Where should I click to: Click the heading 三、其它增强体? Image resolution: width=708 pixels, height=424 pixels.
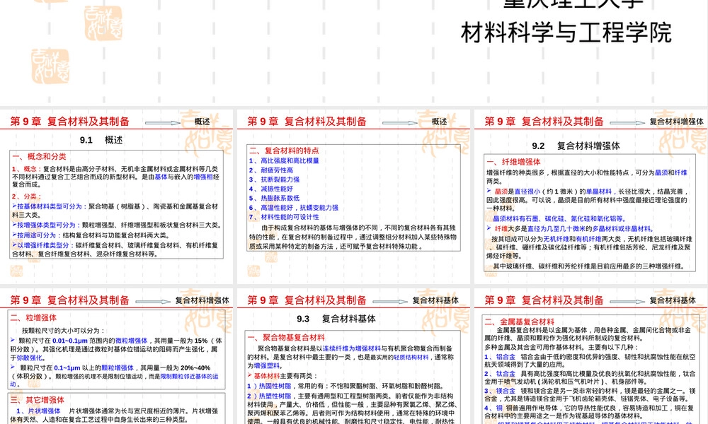(37, 400)
